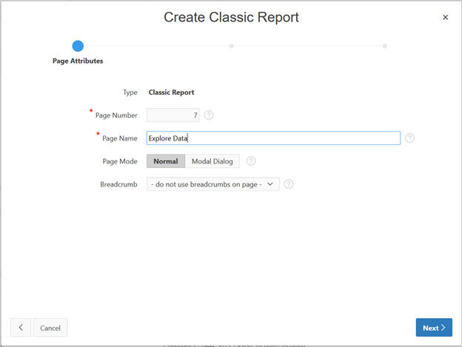The image size is (462, 347).
Task: Open help for Page Mode option
Action: [251, 161]
